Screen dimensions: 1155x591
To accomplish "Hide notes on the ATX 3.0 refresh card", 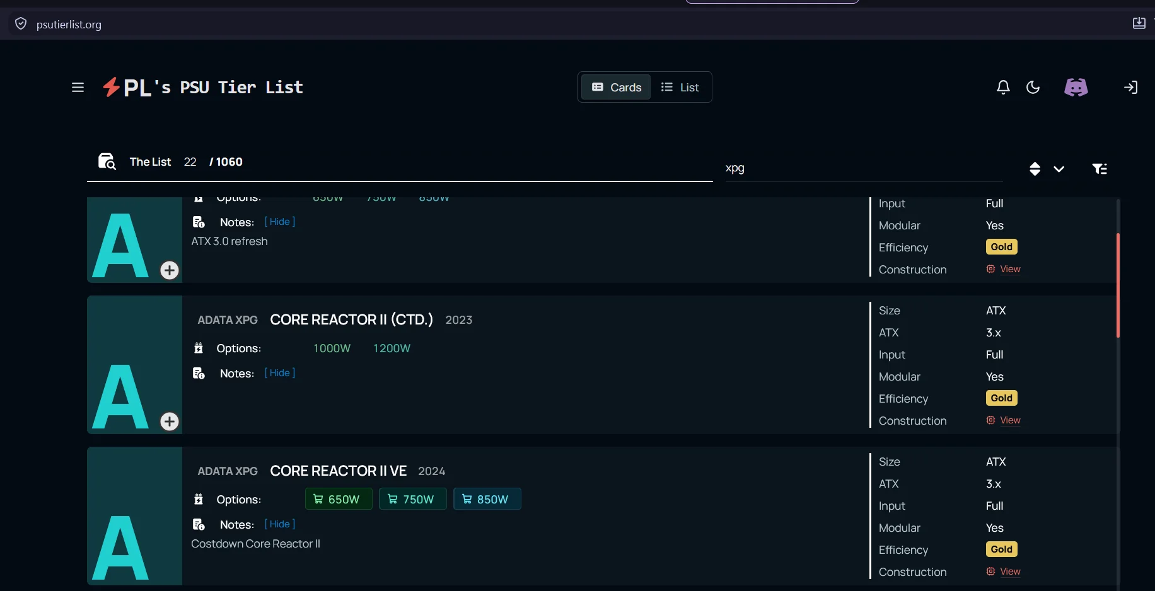I will coord(280,222).
